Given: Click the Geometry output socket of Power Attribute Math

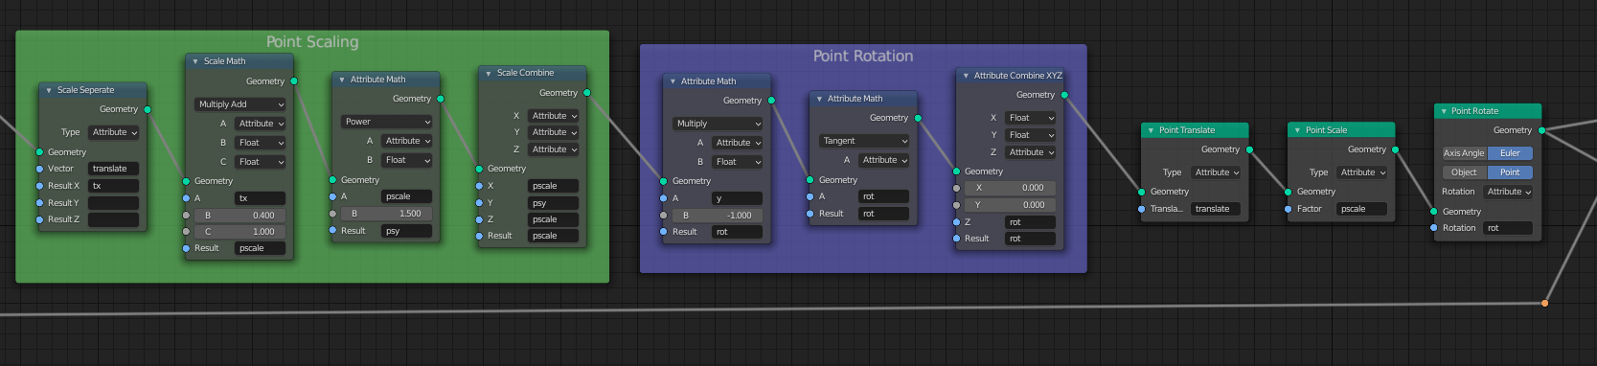Looking at the screenshot, I should [441, 99].
